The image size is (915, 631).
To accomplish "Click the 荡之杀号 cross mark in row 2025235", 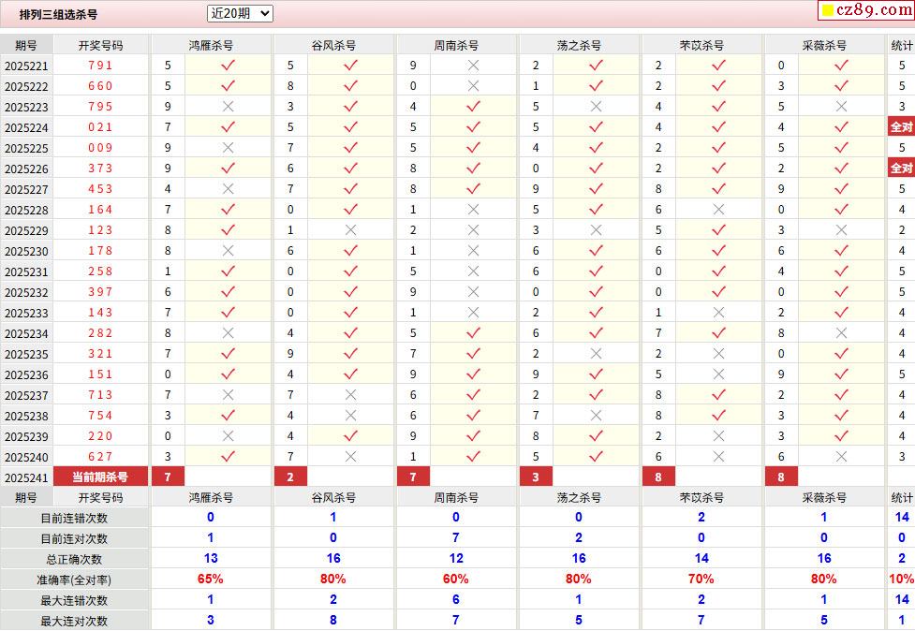I will tap(596, 353).
